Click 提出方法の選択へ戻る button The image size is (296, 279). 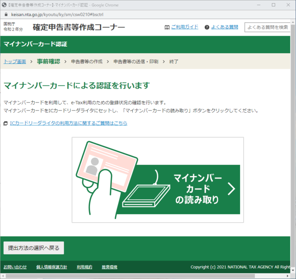(34, 248)
